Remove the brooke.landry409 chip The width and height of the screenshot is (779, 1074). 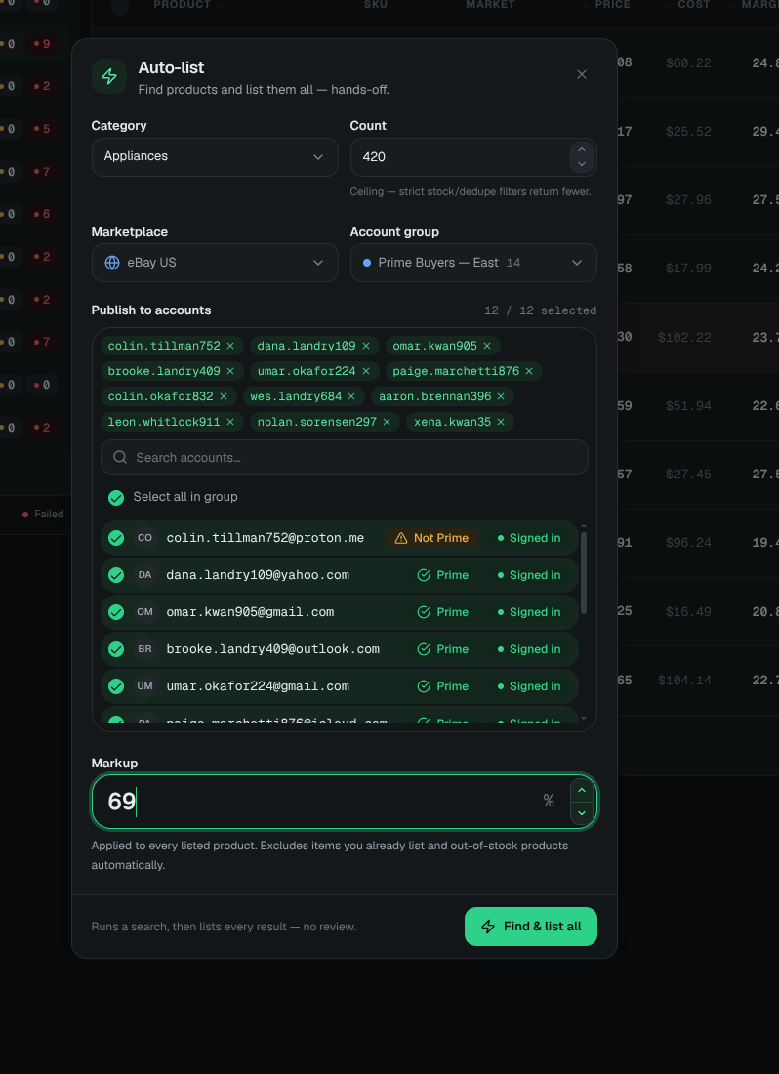click(x=230, y=371)
